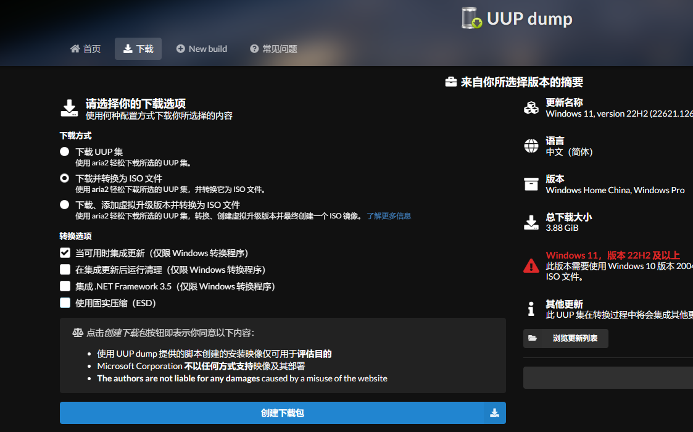Select 下载、添加虚拟升级版本并转换为 ISO radio option

tap(65, 205)
